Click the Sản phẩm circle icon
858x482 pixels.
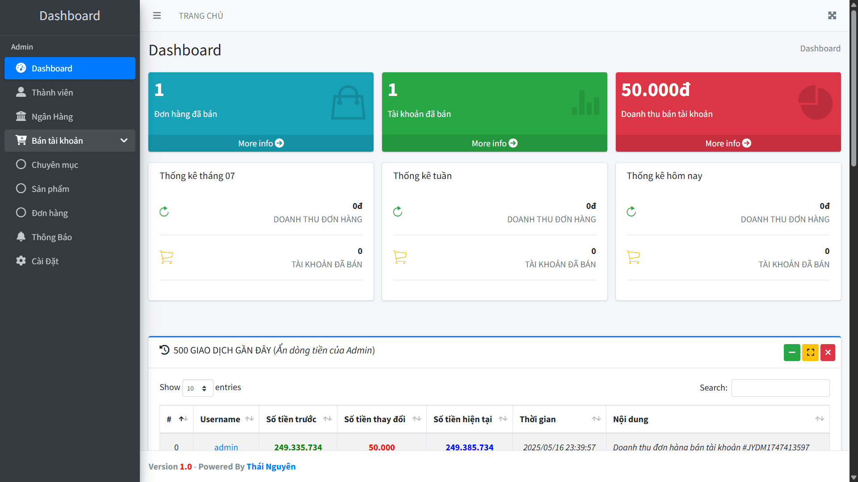(21, 188)
